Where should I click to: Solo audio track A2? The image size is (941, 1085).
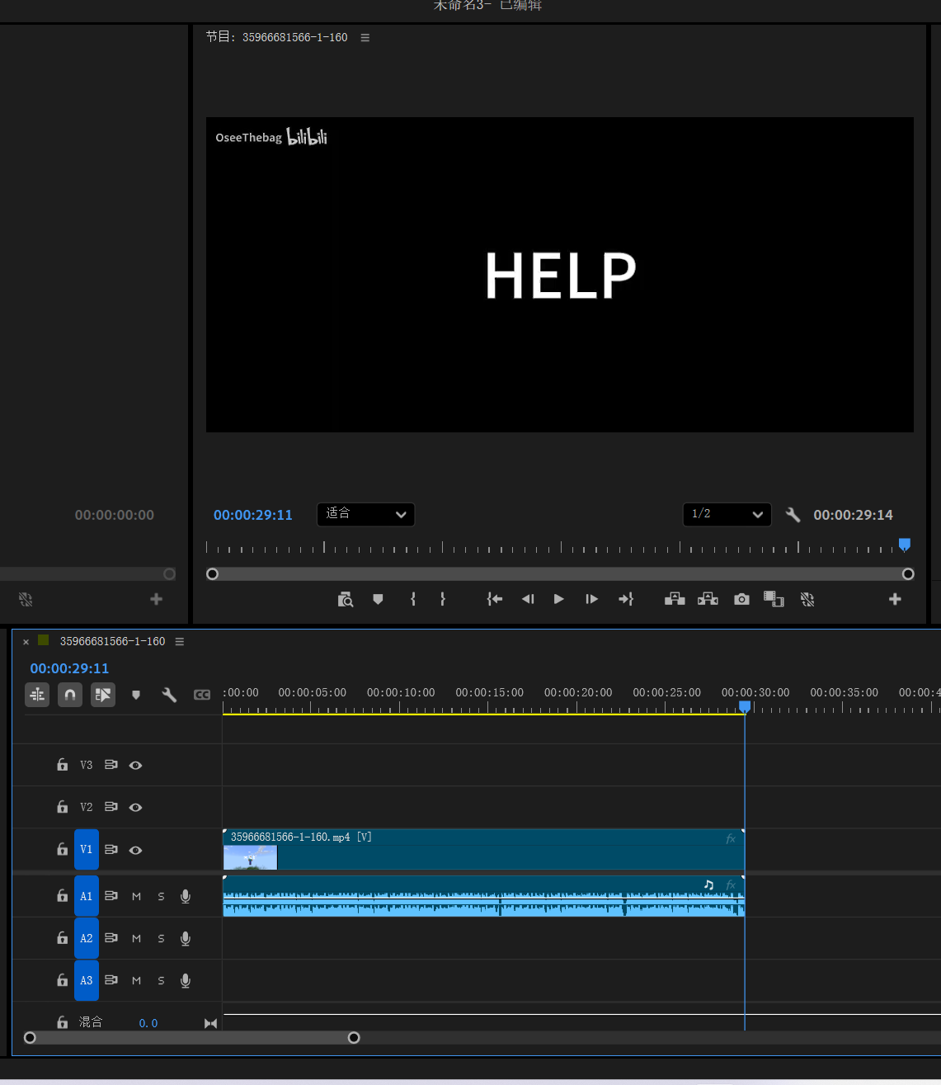(x=161, y=938)
